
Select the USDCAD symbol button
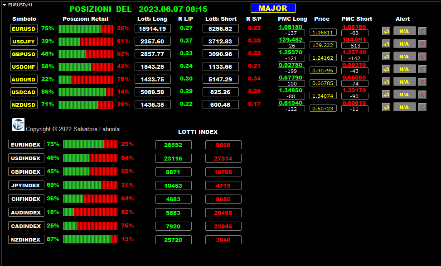point(24,92)
